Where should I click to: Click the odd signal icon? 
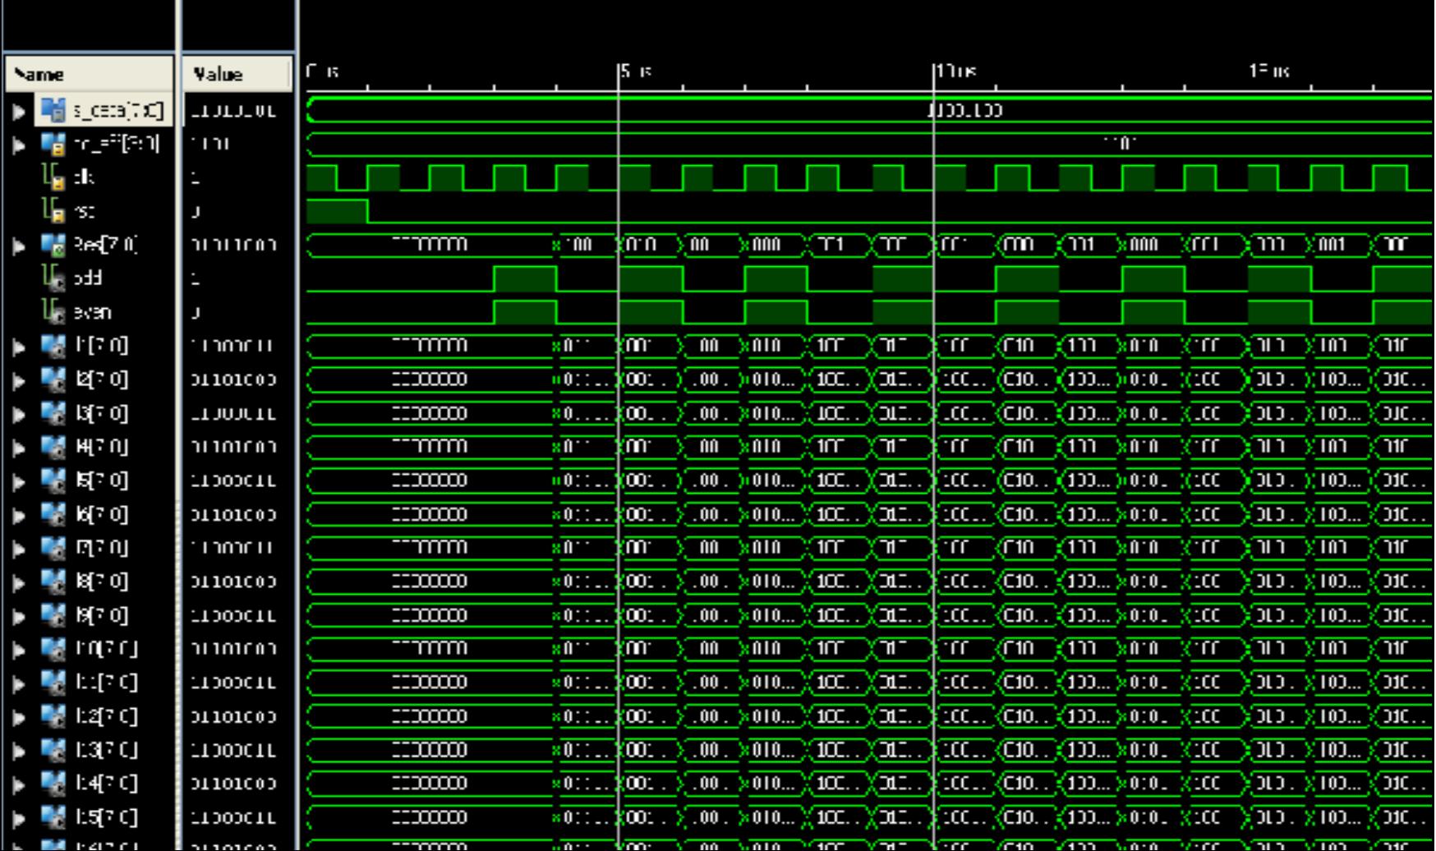click(53, 278)
